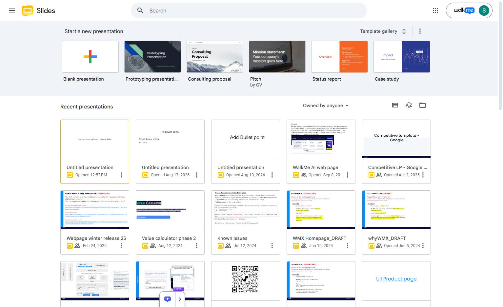503x307 pixels.
Task: Open more options for WMX Homepage_DRAFT
Action: [348, 246]
